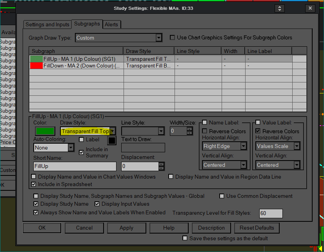Toggle the Include in Summary checkbox

[82, 152]
